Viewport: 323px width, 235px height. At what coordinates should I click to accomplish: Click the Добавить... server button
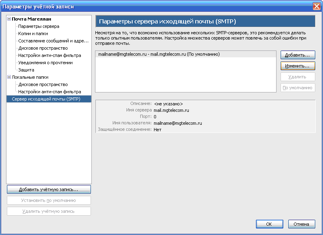pos(298,55)
